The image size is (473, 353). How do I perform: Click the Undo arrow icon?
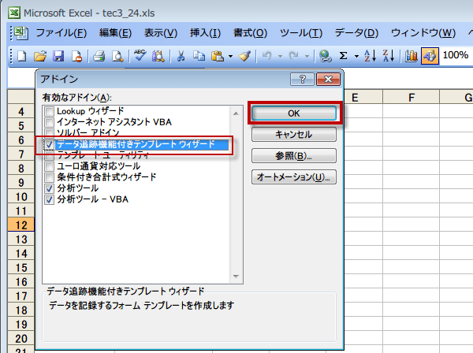click(266, 56)
